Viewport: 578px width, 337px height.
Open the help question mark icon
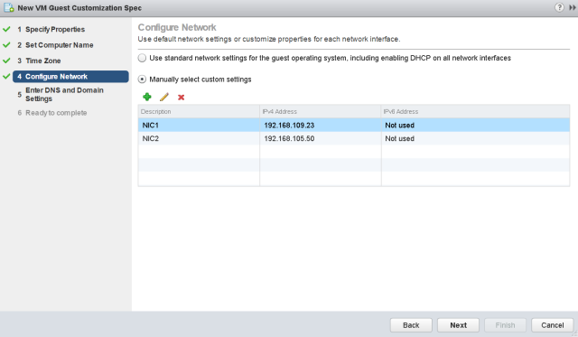[559, 7]
